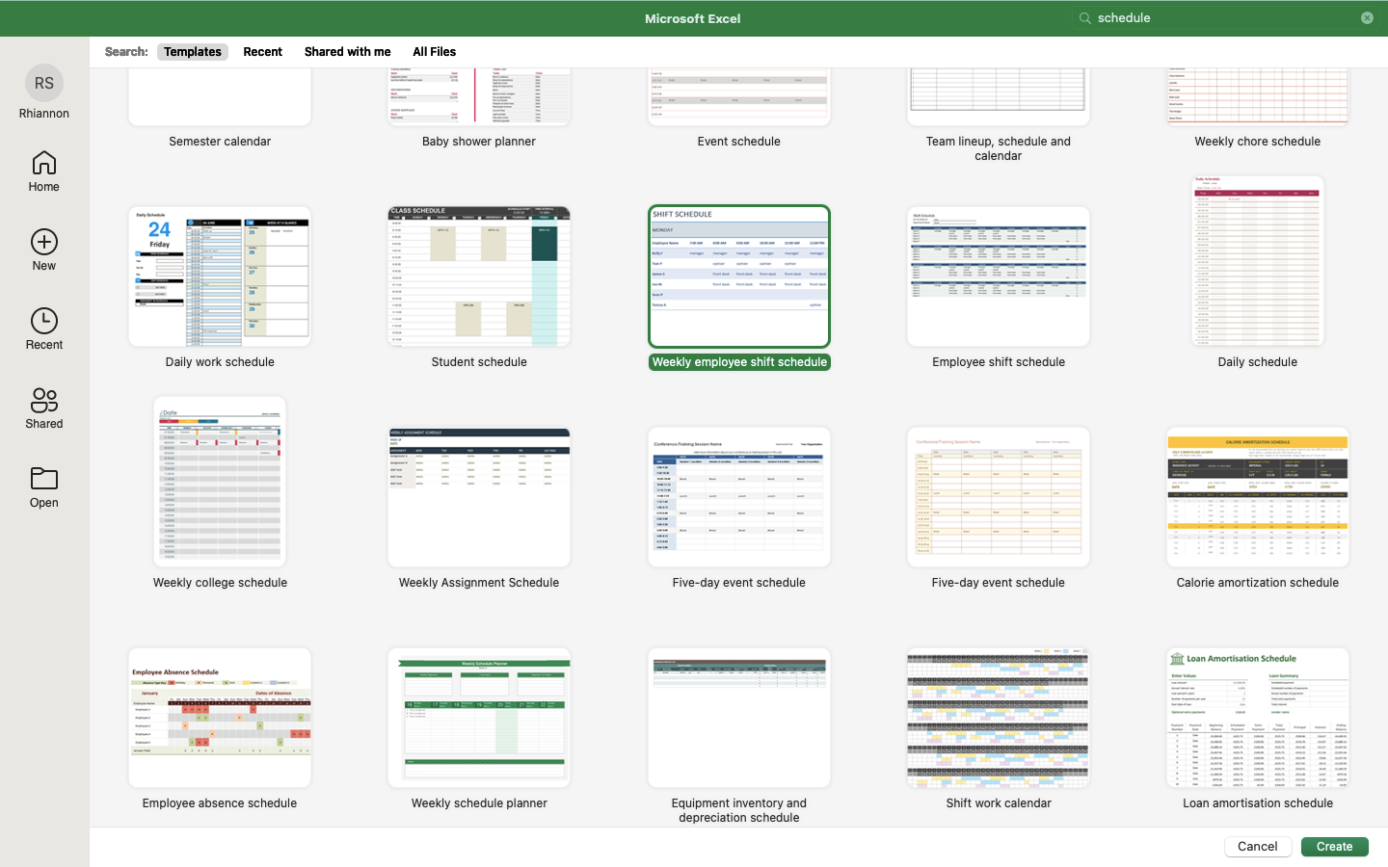Click the Rhiannon profile avatar

[x=43, y=83]
